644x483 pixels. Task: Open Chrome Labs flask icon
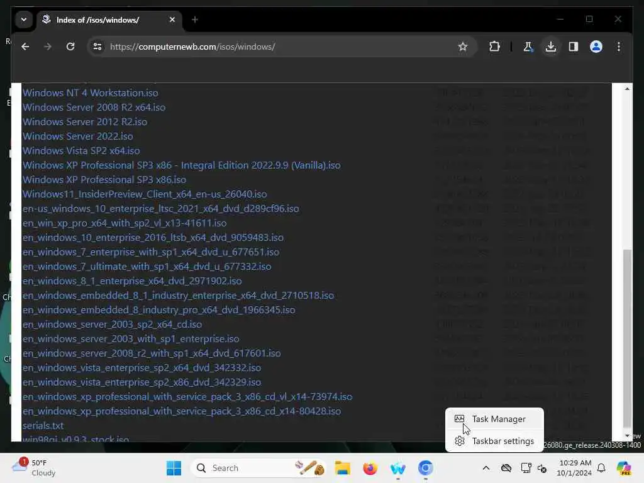(528, 47)
